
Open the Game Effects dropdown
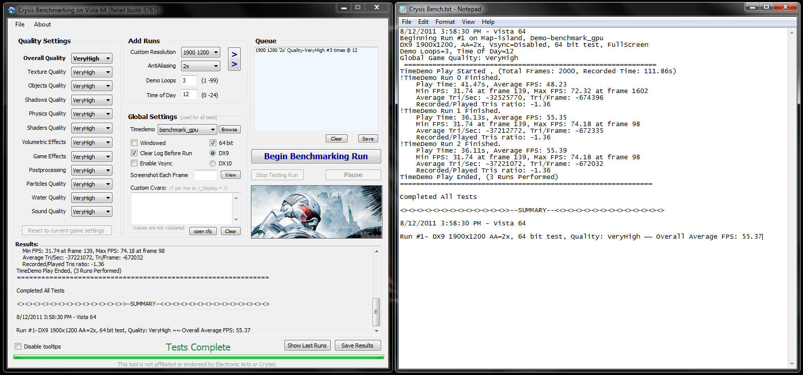92,157
